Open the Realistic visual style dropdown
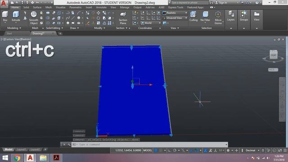Screen dimensions: 288x162 pyautogui.click(x=175, y=13)
